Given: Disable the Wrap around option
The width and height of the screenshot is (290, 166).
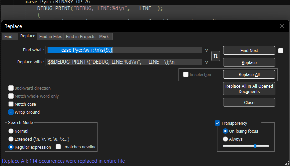Looking at the screenshot, I should pos(11,112).
